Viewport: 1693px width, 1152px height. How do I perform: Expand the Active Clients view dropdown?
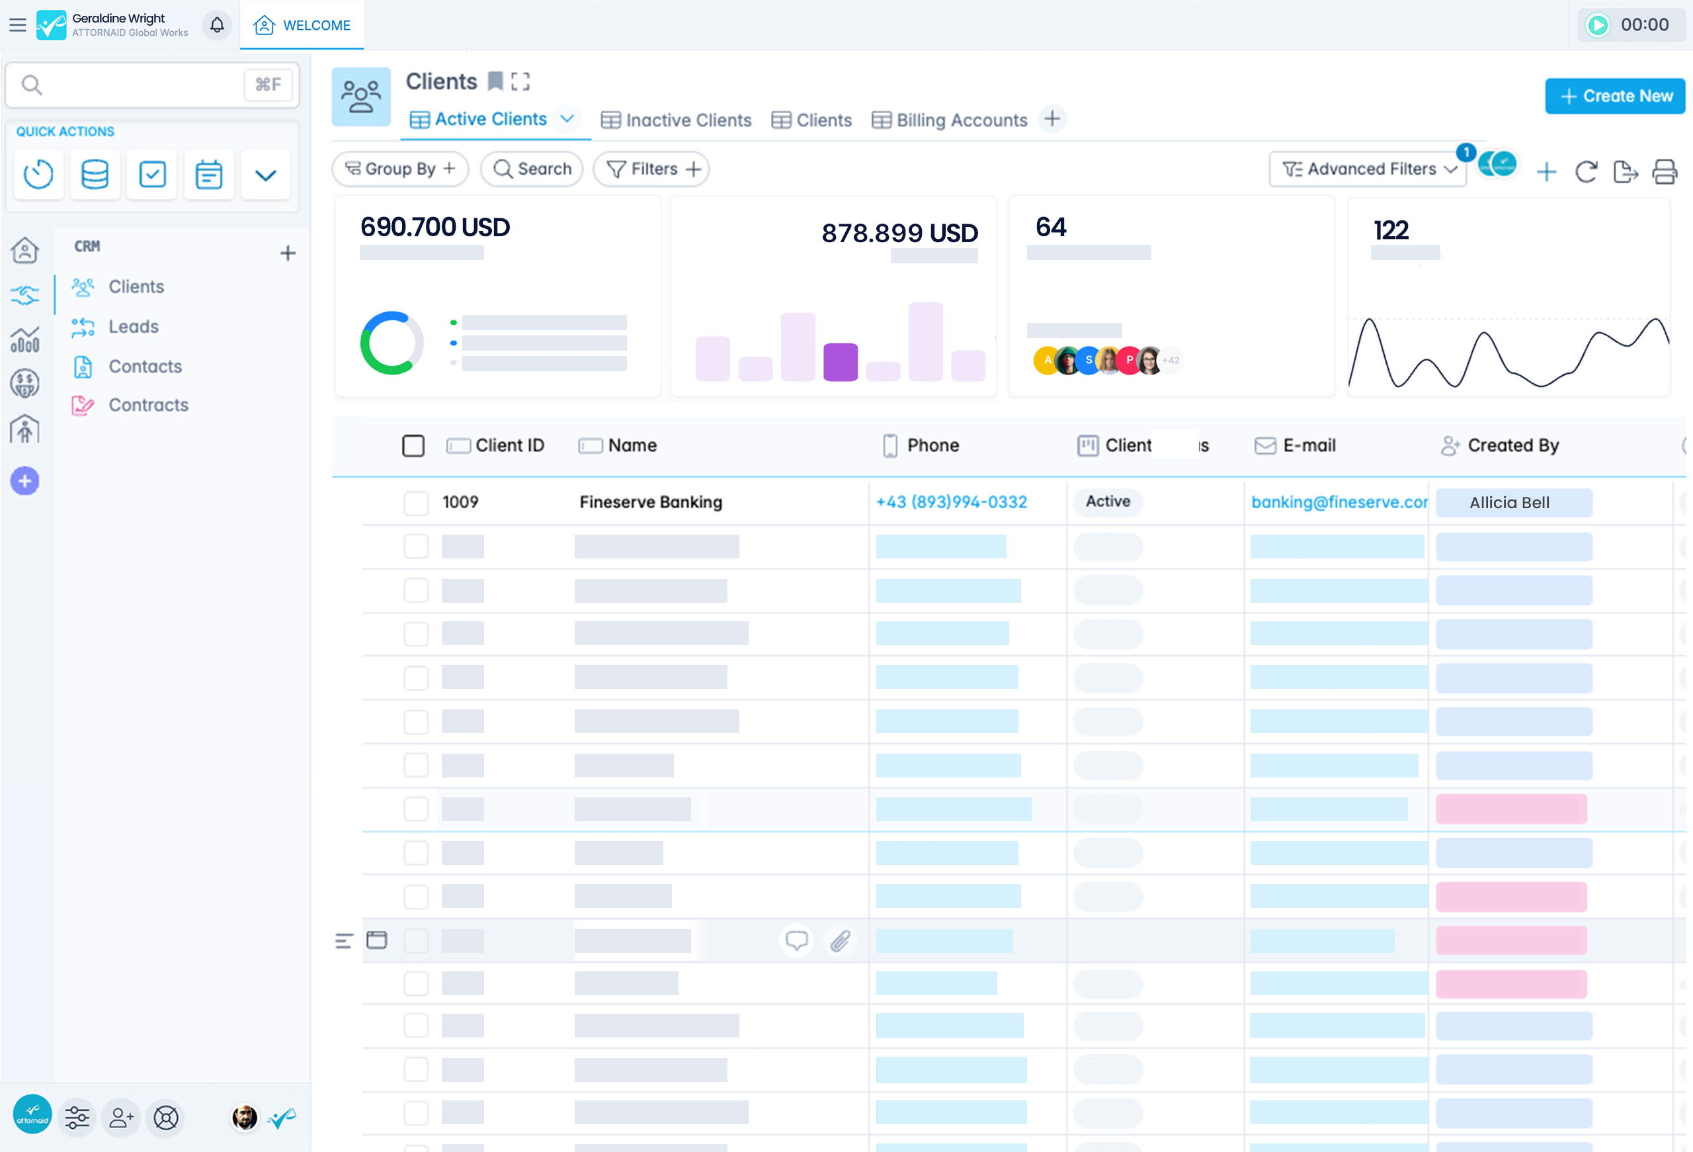tap(568, 118)
